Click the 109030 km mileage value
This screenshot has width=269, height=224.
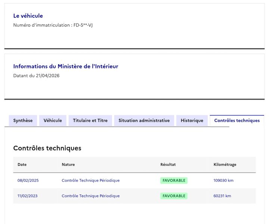tap(223, 180)
